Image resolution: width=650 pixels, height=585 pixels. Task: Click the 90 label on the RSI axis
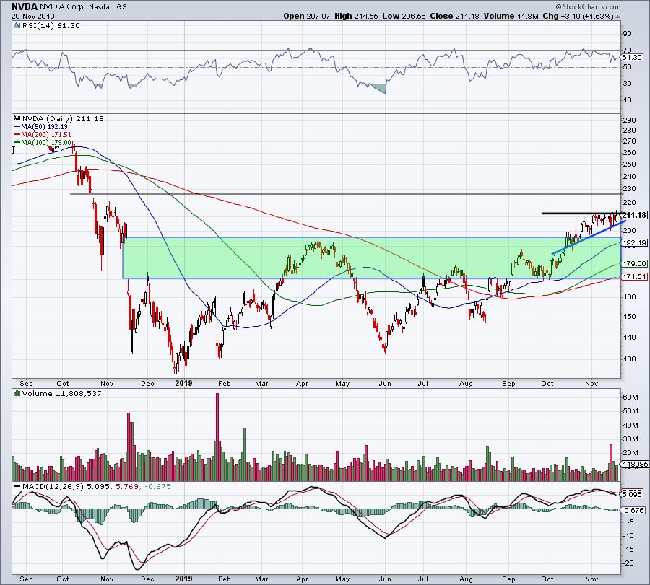627,34
